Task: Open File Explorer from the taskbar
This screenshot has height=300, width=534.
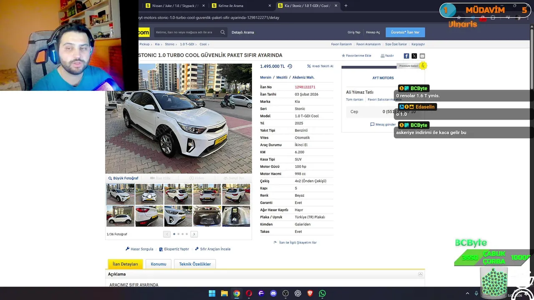Action: 224,293
